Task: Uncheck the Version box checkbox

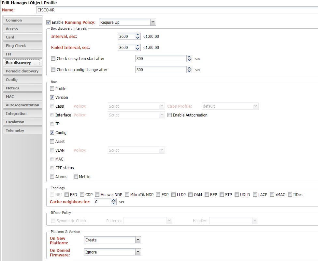Action: [52, 97]
